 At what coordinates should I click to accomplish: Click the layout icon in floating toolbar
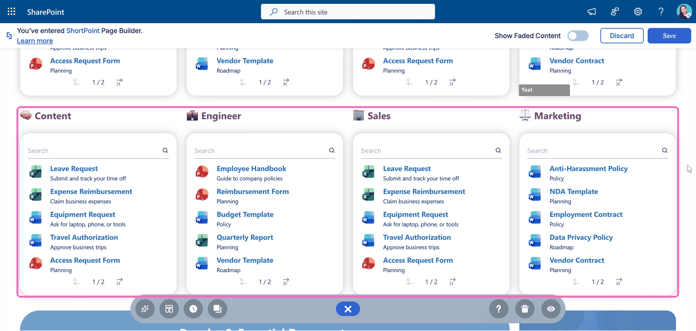pos(169,309)
